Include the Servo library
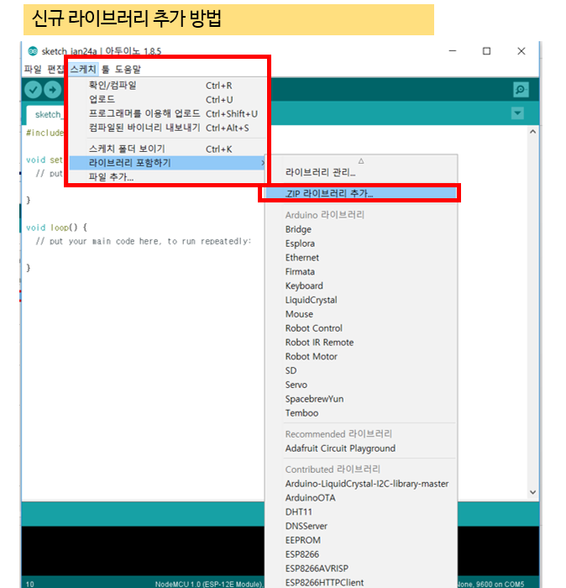This screenshot has height=588, width=566. [x=361, y=385]
